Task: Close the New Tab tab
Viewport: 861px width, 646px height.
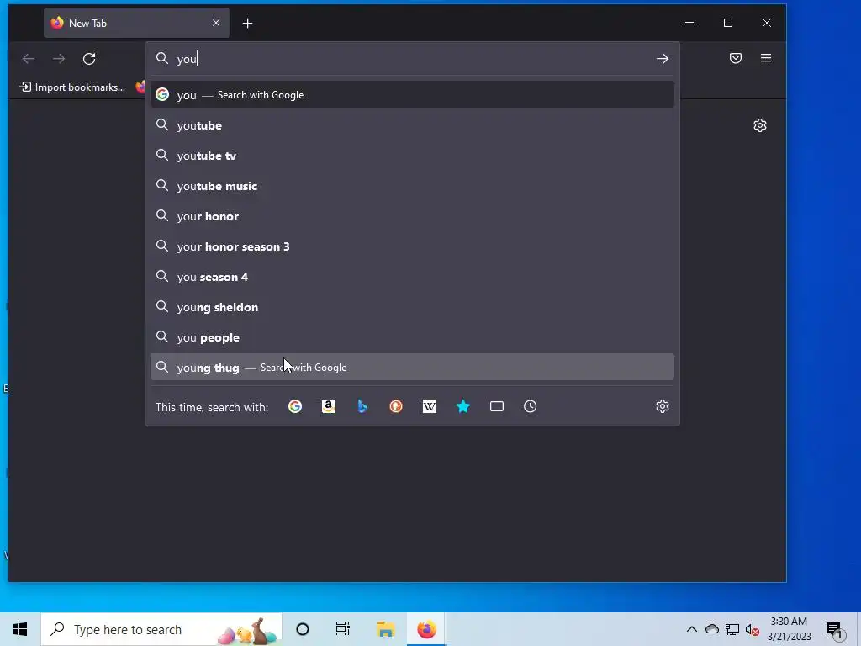Action: (216, 23)
